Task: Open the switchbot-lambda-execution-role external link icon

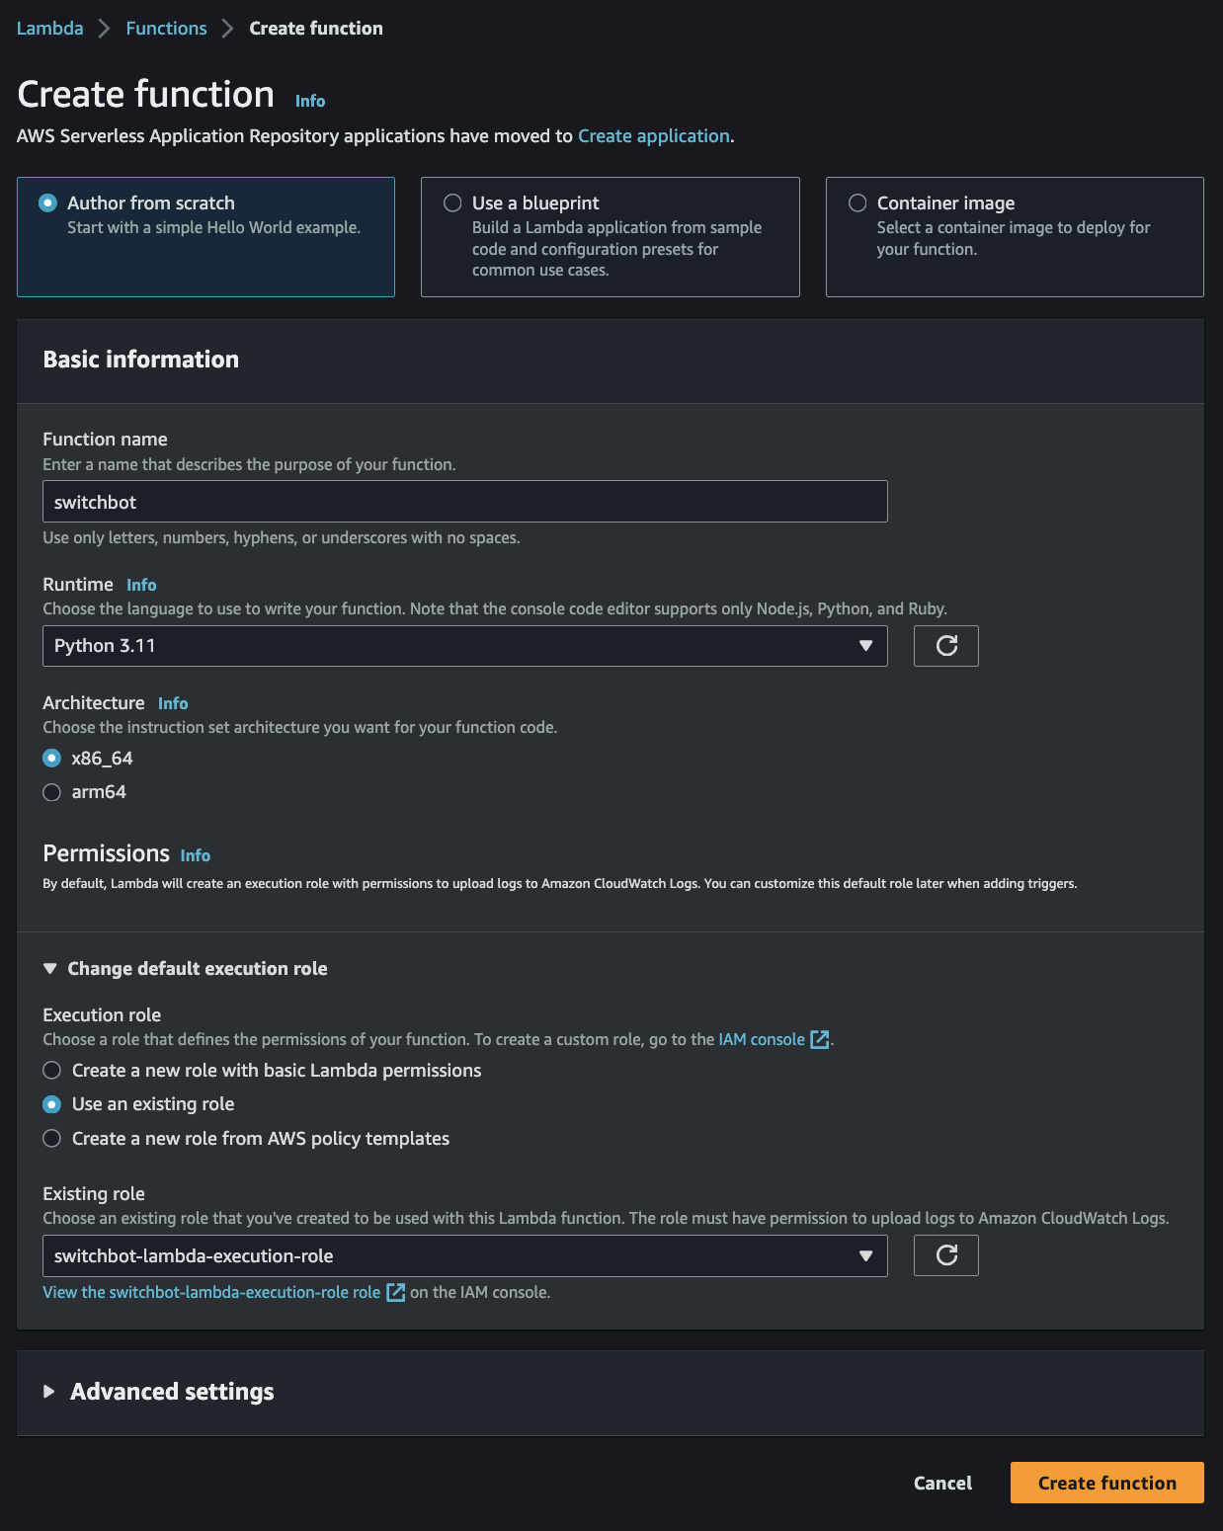Action: pos(396,1291)
